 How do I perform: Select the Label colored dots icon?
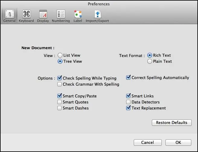pyautogui.click(x=78, y=14)
